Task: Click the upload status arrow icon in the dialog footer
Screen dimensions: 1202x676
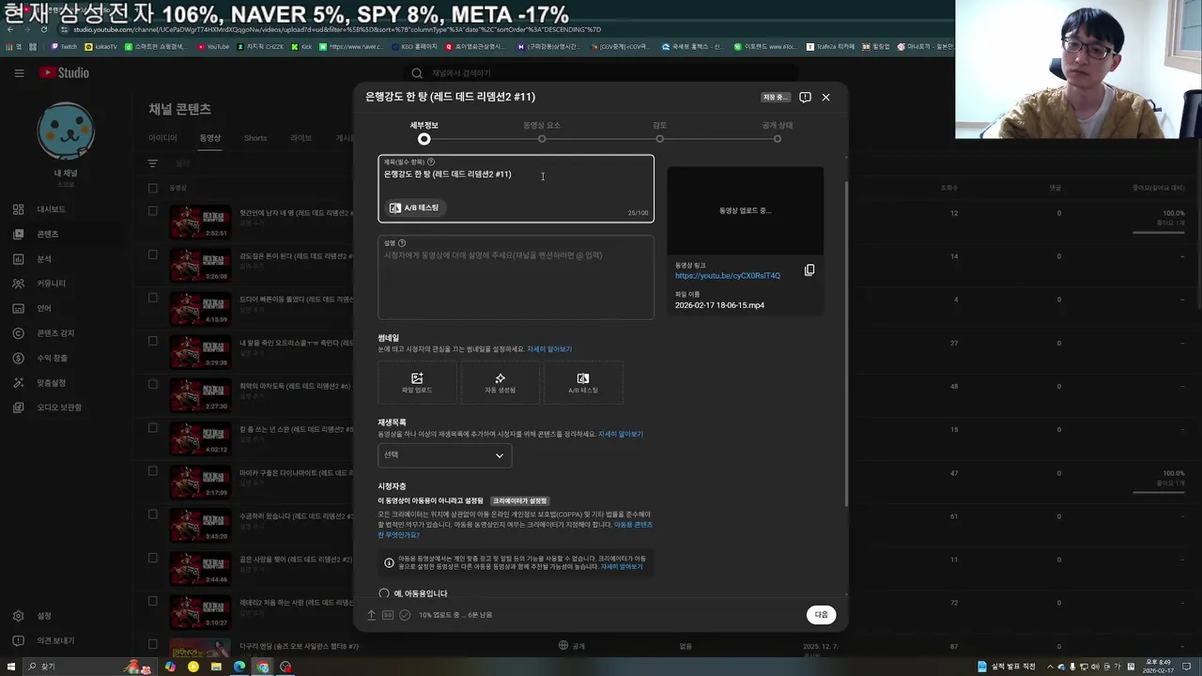Action: pyautogui.click(x=371, y=615)
